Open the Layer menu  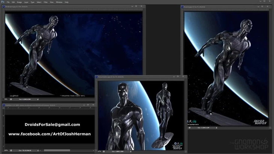(26, 2)
